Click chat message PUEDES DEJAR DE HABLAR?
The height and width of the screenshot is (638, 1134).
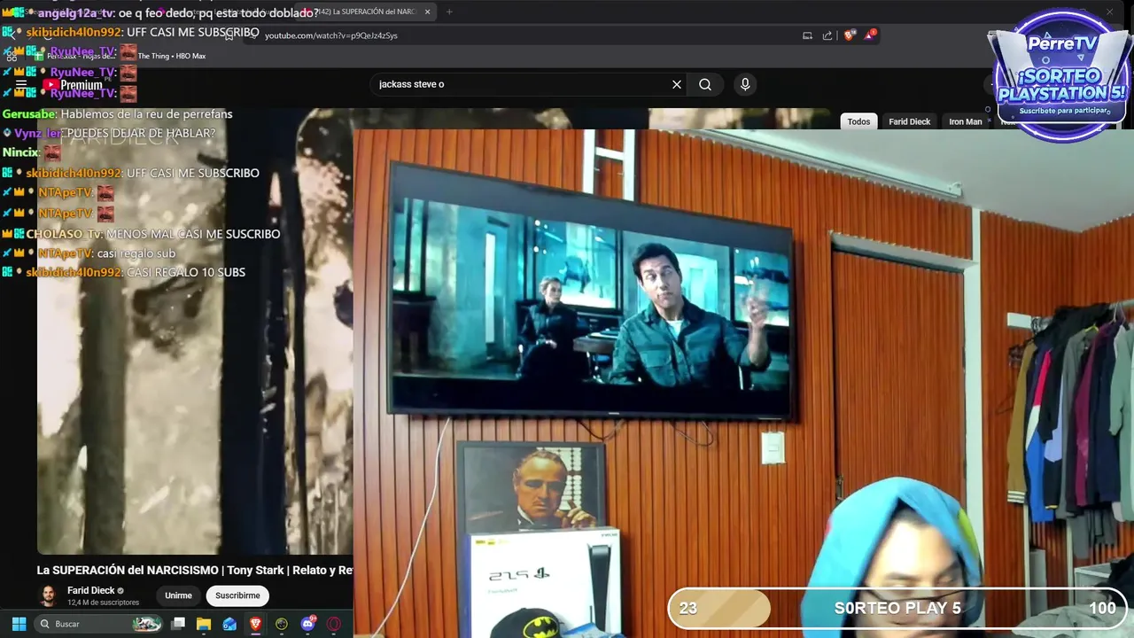click(141, 133)
